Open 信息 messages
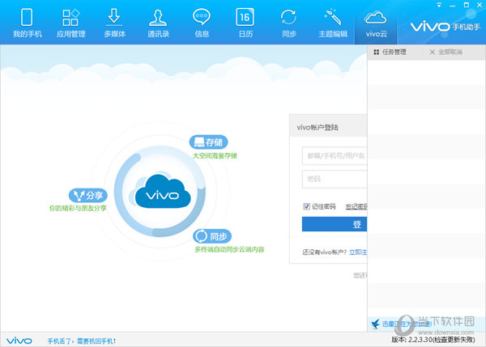486x347 pixels. pos(202,23)
